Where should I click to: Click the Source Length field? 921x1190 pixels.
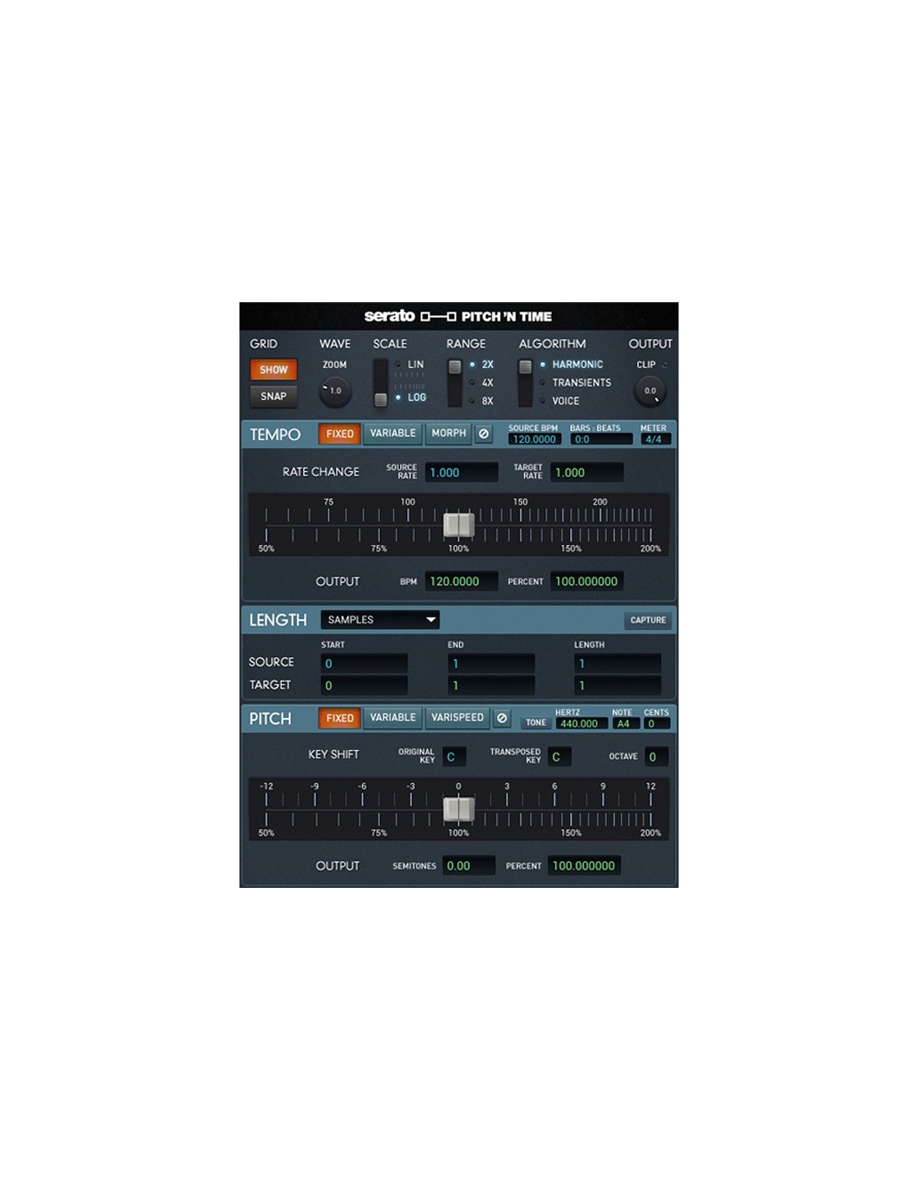(618, 664)
